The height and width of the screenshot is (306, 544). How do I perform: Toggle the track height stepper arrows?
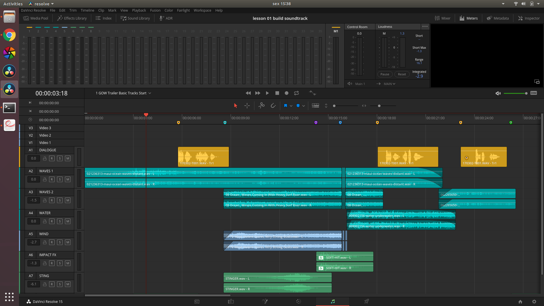326,106
